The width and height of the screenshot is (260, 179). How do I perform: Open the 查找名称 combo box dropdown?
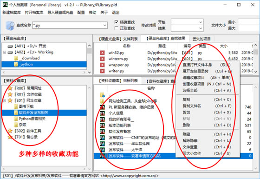[104, 26]
